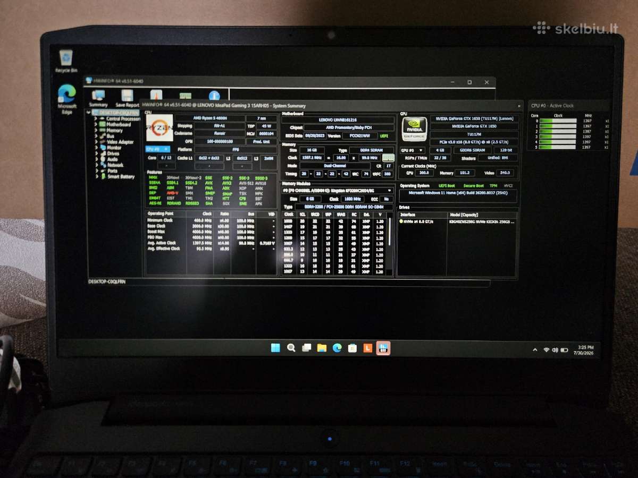
Task: Click Core 3 clock bar in Active Clock
Action: click(558, 137)
